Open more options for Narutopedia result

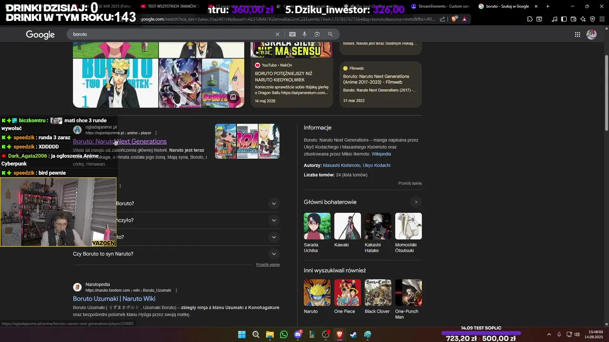[176, 290]
